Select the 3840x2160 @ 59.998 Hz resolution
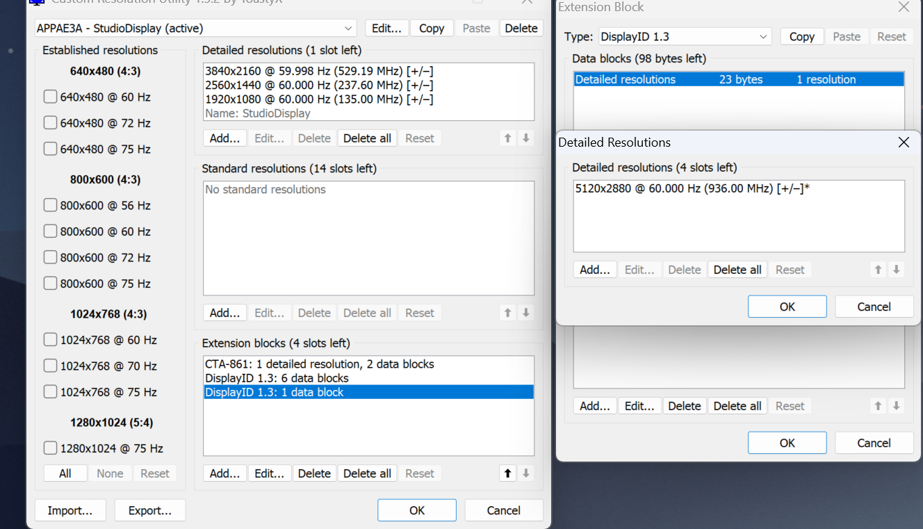The width and height of the screenshot is (923, 529). pos(319,71)
